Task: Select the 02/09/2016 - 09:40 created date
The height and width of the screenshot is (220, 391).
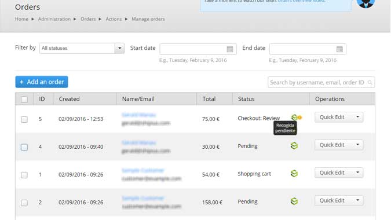Action: point(81,146)
